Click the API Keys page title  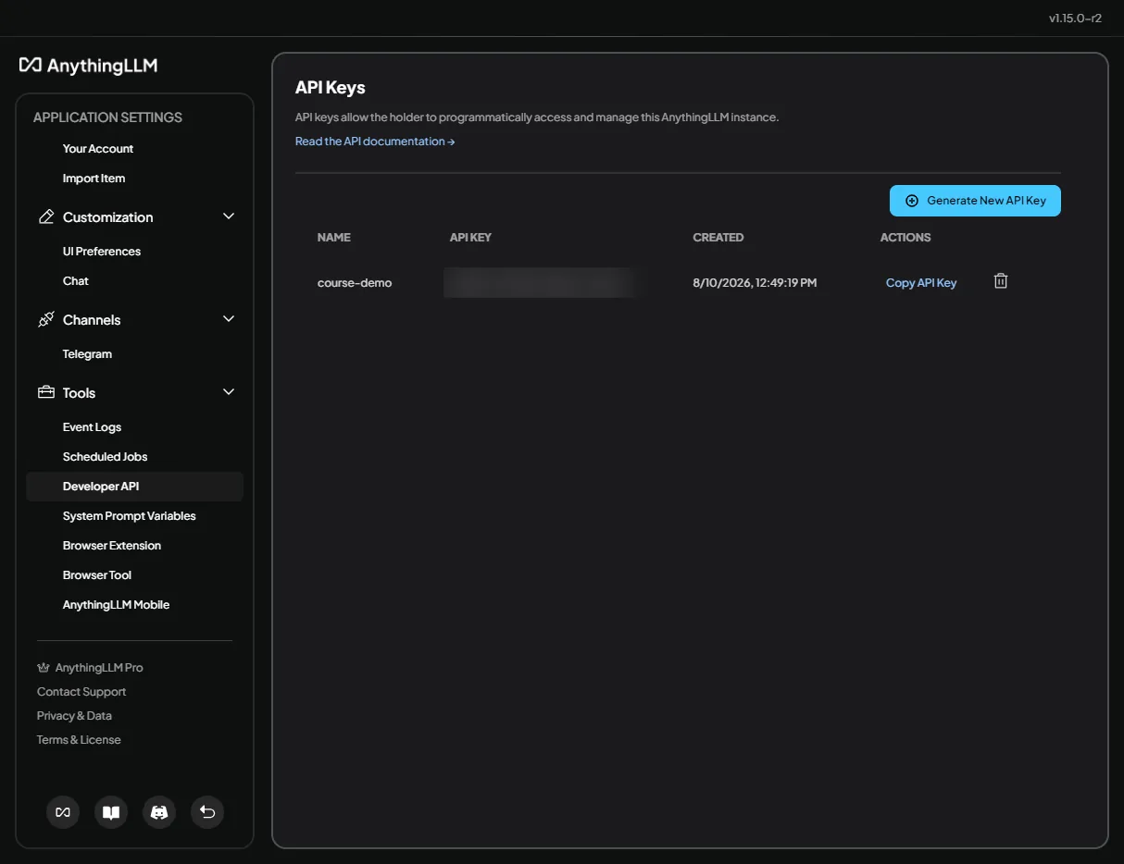[331, 88]
